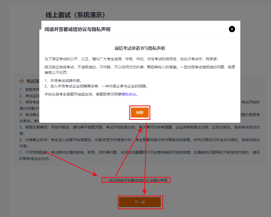
Task: Click the page title 线上面试（系统演示）
Action: 75,15
